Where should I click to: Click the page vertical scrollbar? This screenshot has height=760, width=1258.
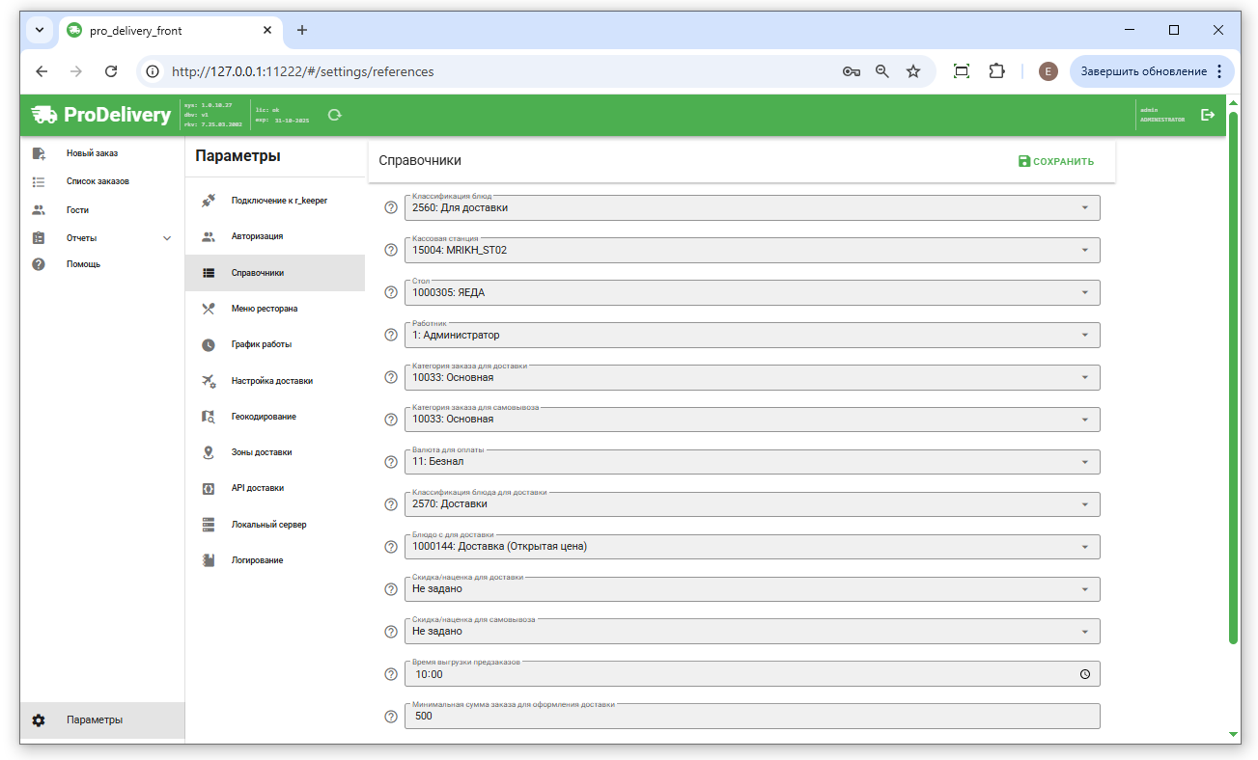click(1233, 386)
